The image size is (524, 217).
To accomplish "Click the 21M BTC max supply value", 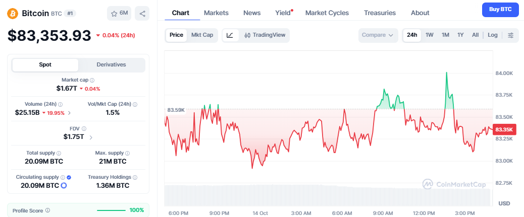I will click(x=112, y=162).
